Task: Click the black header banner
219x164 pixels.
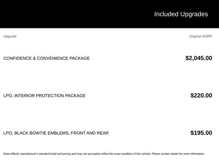Action: (109, 14)
